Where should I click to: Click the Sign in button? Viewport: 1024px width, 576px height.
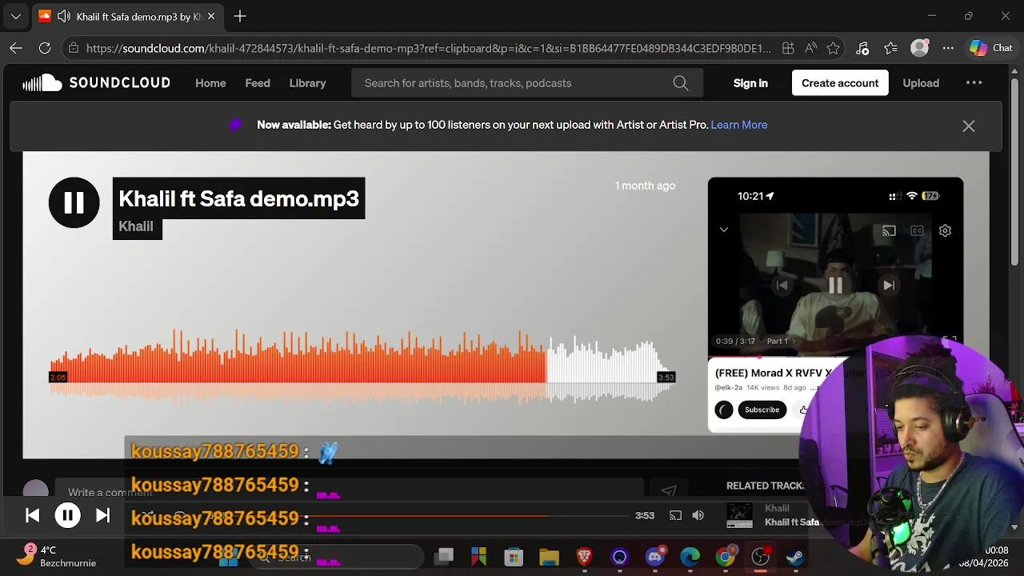click(x=750, y=83)
